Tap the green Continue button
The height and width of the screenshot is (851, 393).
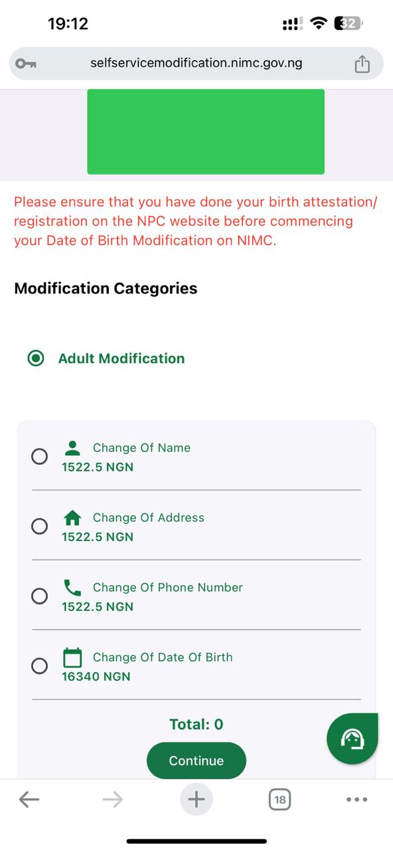(x=196, y=761)
